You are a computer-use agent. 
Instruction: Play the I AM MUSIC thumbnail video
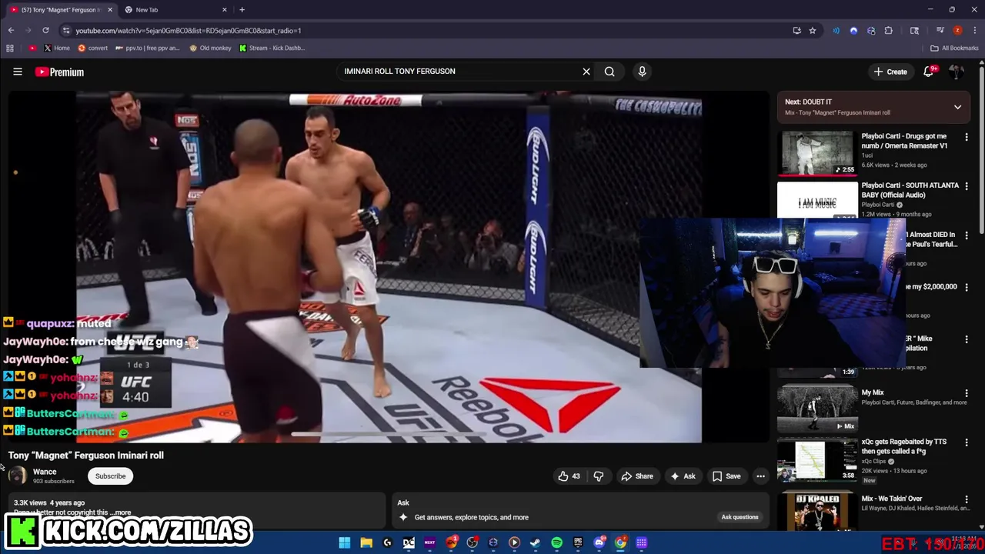click(817, 202)
